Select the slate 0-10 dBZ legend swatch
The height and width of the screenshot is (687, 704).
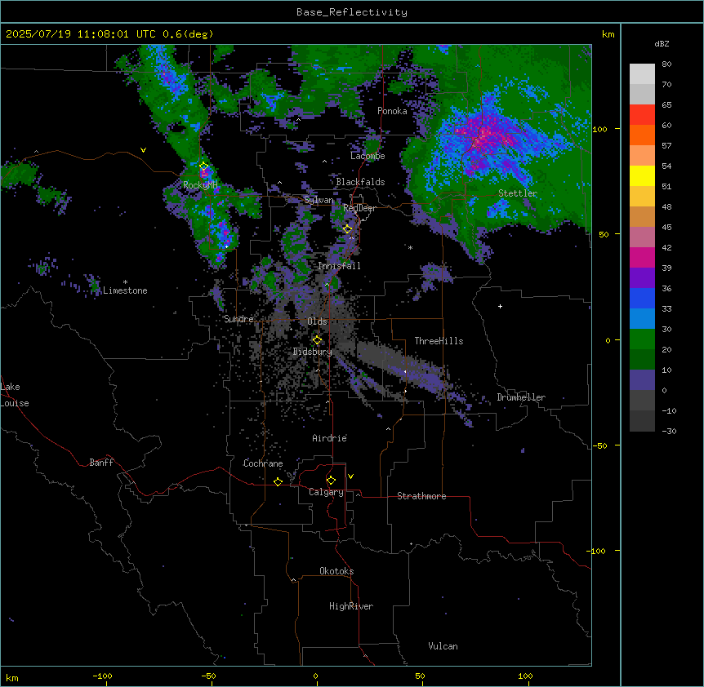pyautogui.click(x=642, y=380)
